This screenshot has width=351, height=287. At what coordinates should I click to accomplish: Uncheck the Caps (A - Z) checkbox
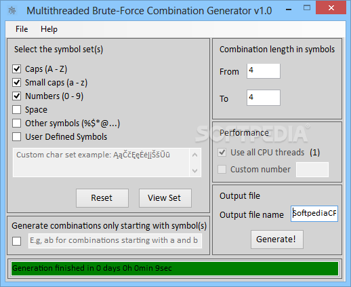[x=17, y=69]
